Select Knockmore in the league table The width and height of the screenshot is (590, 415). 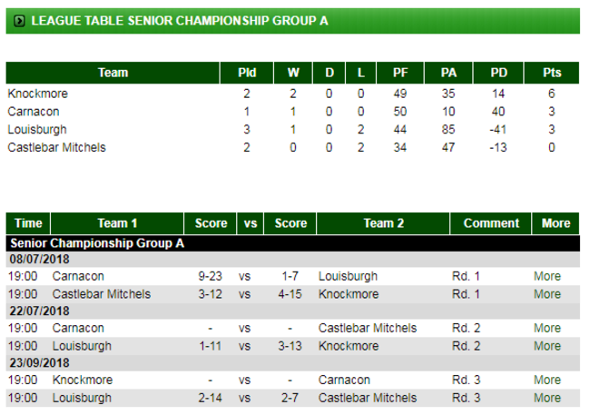click(37, 94)
